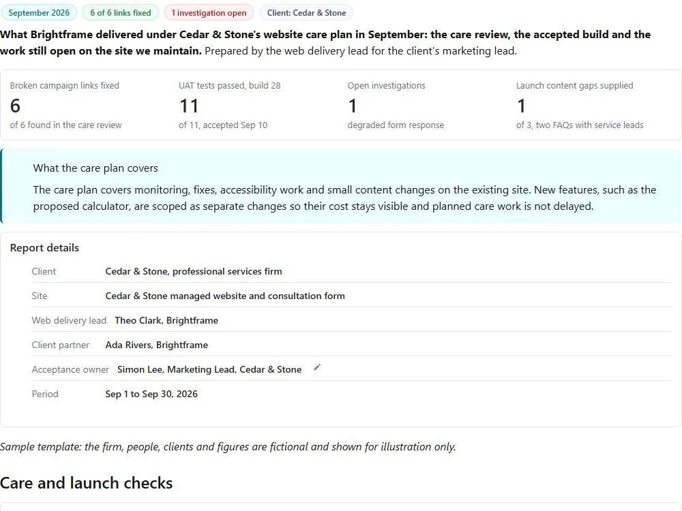The height and width of the screenshot is (511, 682).
Task: Click the Sample template disclaimer text
Action: point(228,447)
